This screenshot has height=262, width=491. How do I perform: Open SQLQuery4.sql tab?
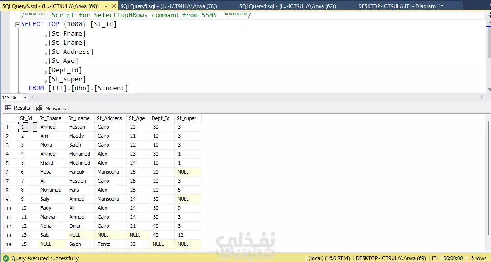click(287, 6)
